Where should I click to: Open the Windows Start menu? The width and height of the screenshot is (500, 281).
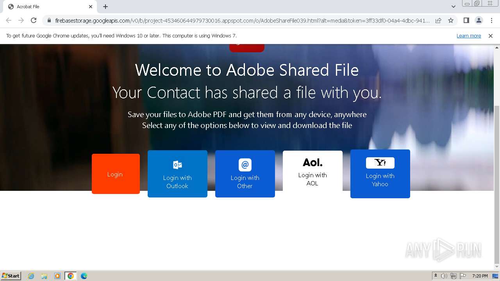pos(11,276)
